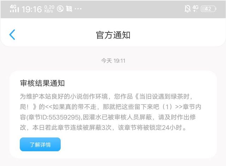Tap the S-shaped app notification icon
This screenshot has width=226, height=166.
[x=69, y=9]
